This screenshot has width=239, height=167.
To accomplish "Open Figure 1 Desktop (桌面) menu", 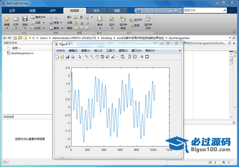I will click(123, 51).
